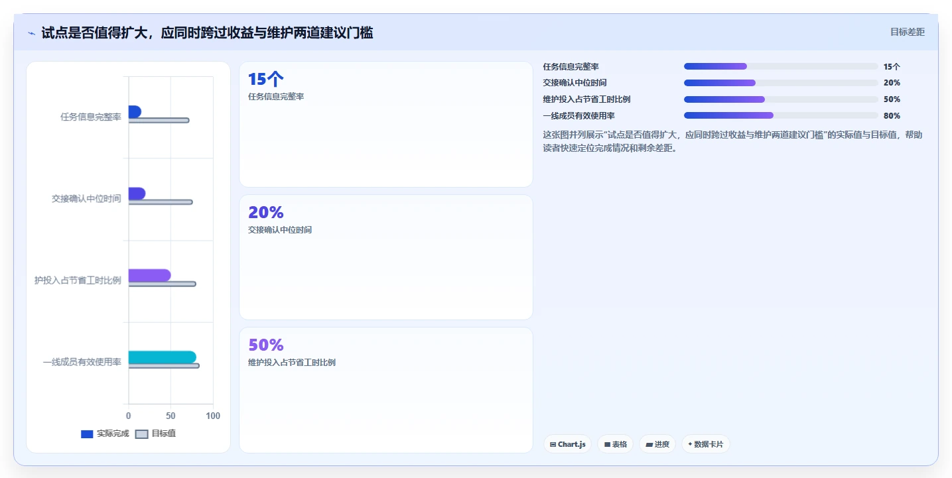Click the panel title 试点是否值得扩大

207,32
